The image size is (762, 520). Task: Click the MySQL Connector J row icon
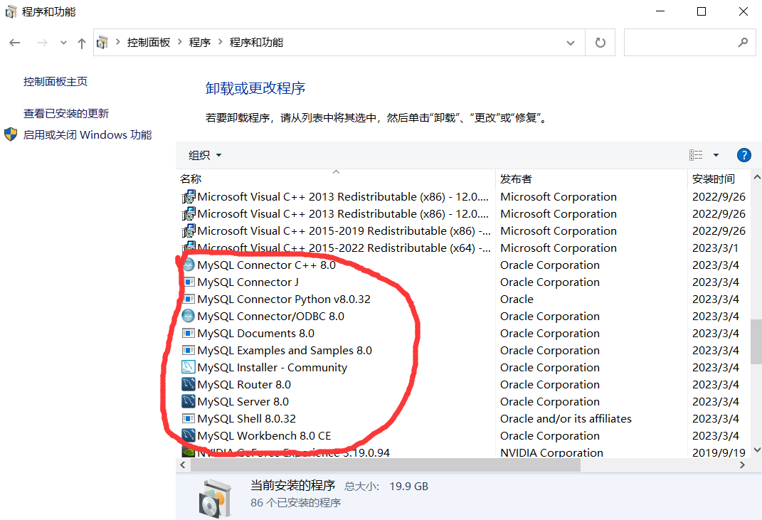pos(189,282)
